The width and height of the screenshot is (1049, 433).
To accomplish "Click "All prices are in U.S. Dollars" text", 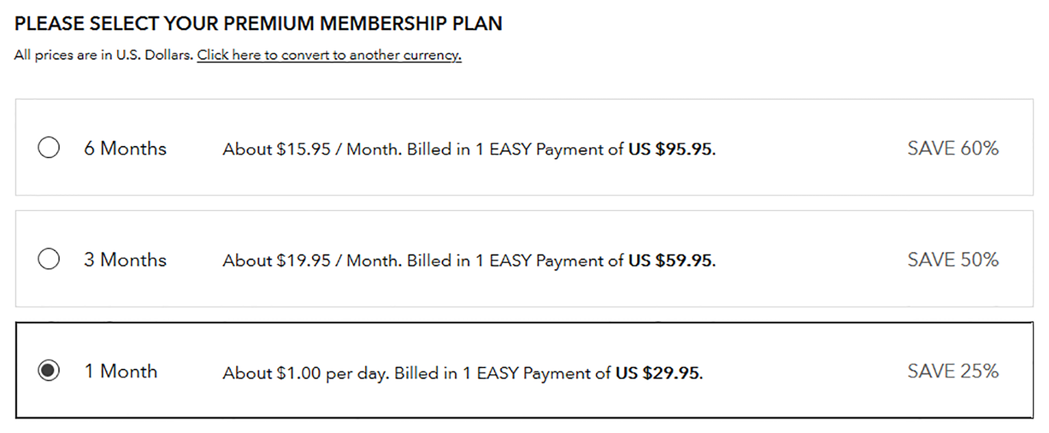I will click(103, 55).
